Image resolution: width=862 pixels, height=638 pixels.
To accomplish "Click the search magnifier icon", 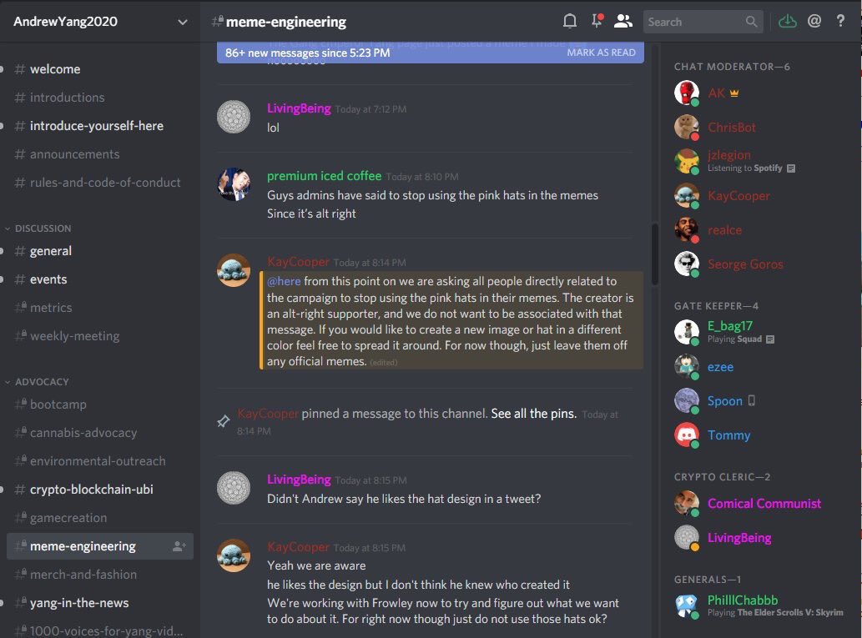I will coord(751,22).
